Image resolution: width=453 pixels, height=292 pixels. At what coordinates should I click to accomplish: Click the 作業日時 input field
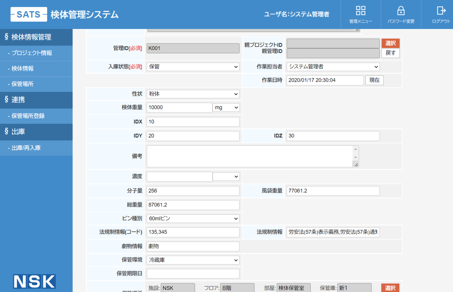point(325,80)
